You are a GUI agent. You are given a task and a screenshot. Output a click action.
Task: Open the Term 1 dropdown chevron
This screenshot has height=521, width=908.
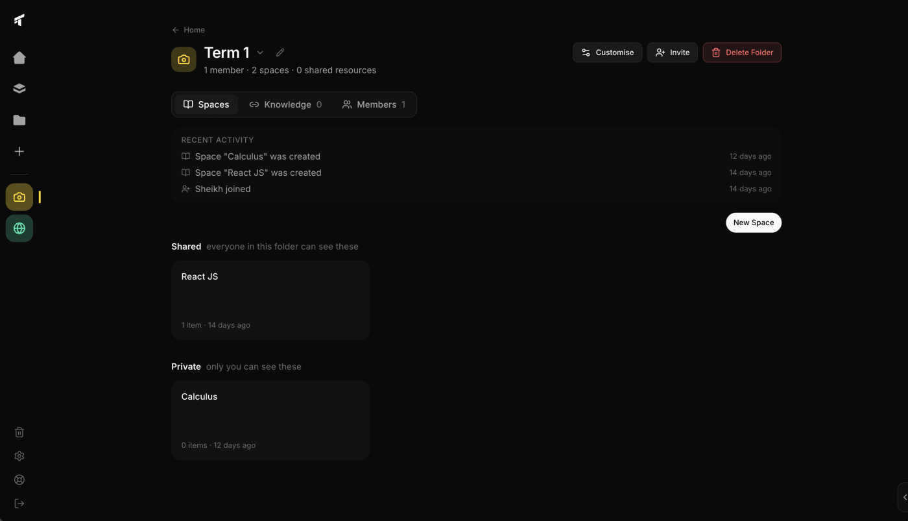click(260, 53)
